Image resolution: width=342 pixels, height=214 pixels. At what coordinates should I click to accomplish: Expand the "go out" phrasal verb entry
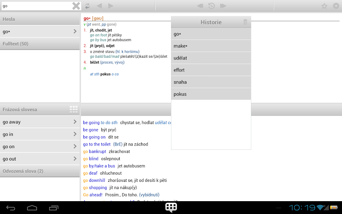[39, 159]
